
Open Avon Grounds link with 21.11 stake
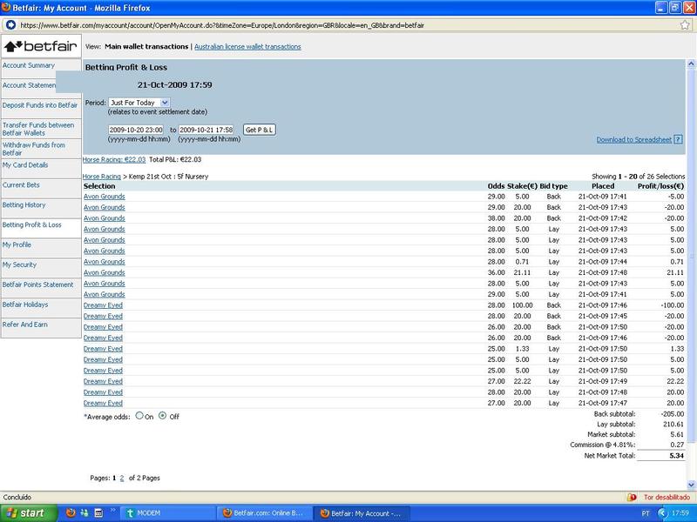click(105, 272)
